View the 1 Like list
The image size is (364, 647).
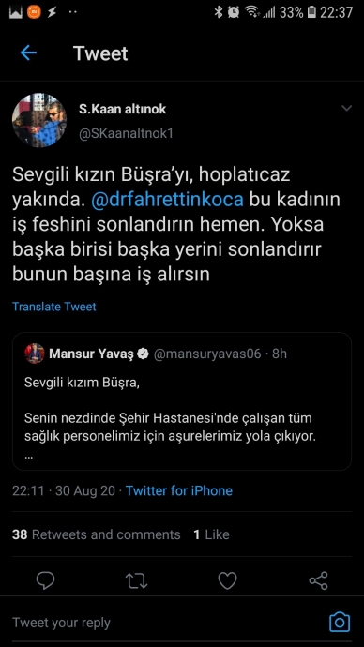211,534
